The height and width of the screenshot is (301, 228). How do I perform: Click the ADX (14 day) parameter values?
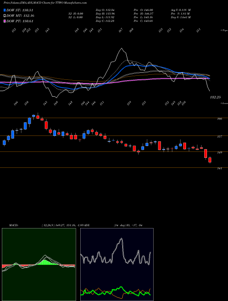pos(128,225)
